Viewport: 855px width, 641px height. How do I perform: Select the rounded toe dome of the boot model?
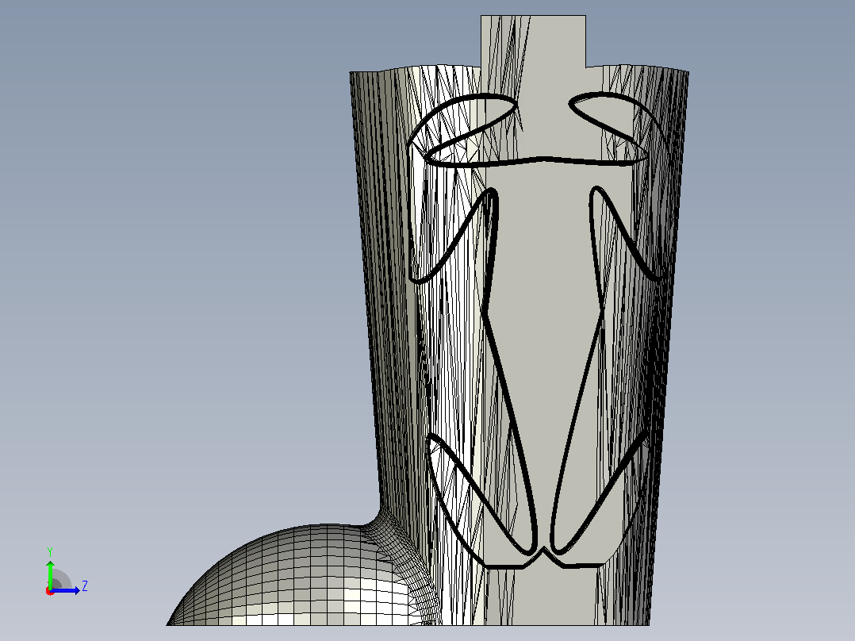pyautogui.click(x=300, y=575)
